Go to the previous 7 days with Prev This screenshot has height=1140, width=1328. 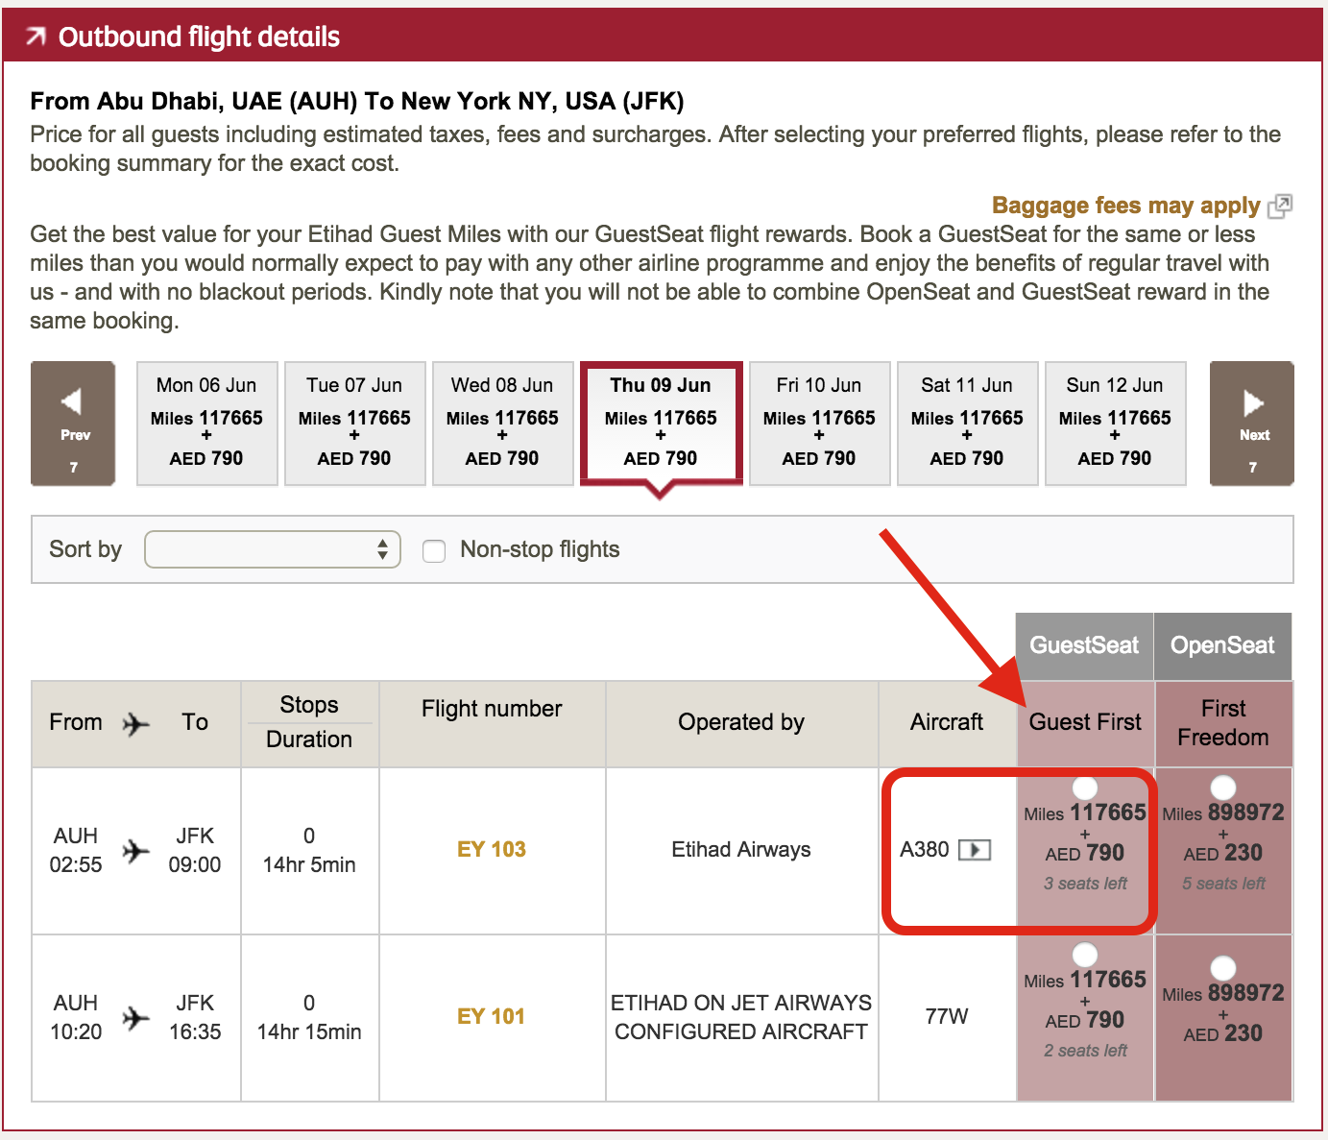coord(73,424)
